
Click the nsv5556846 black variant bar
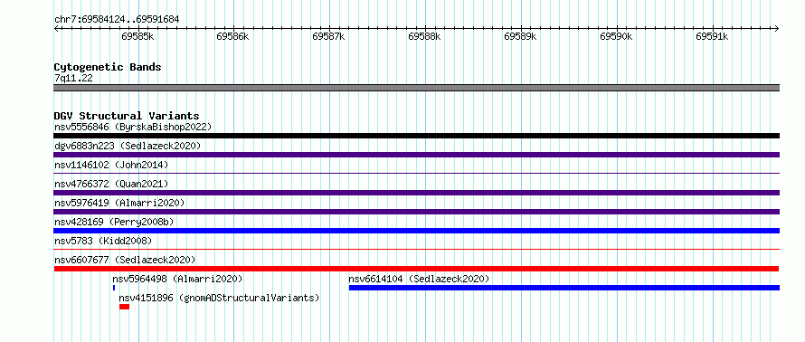point(416,136)
